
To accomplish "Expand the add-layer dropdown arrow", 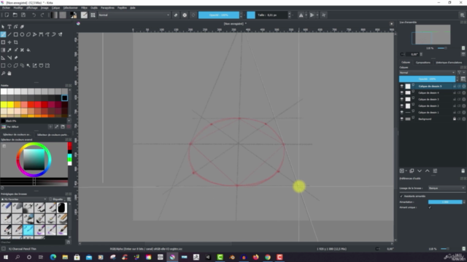I will point(406,171).
